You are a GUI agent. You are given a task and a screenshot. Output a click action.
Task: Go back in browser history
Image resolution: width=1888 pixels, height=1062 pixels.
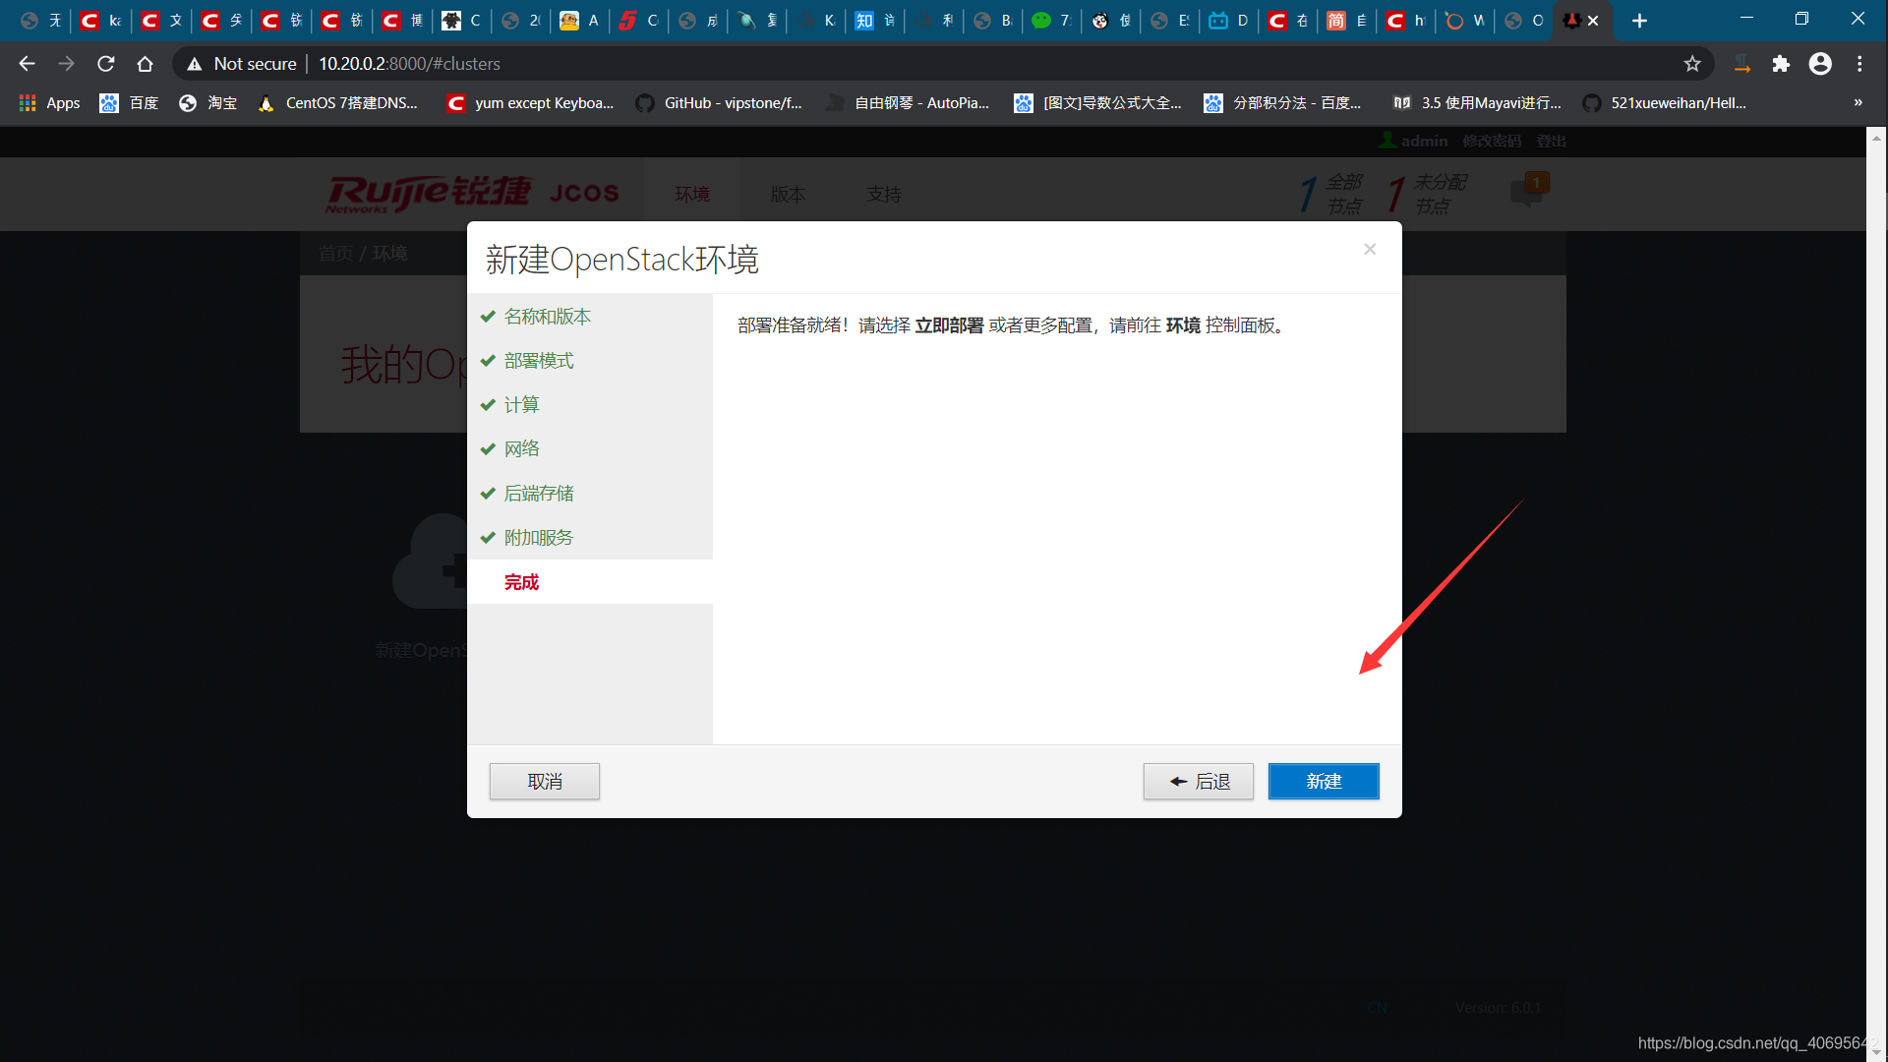click(27, 64)
